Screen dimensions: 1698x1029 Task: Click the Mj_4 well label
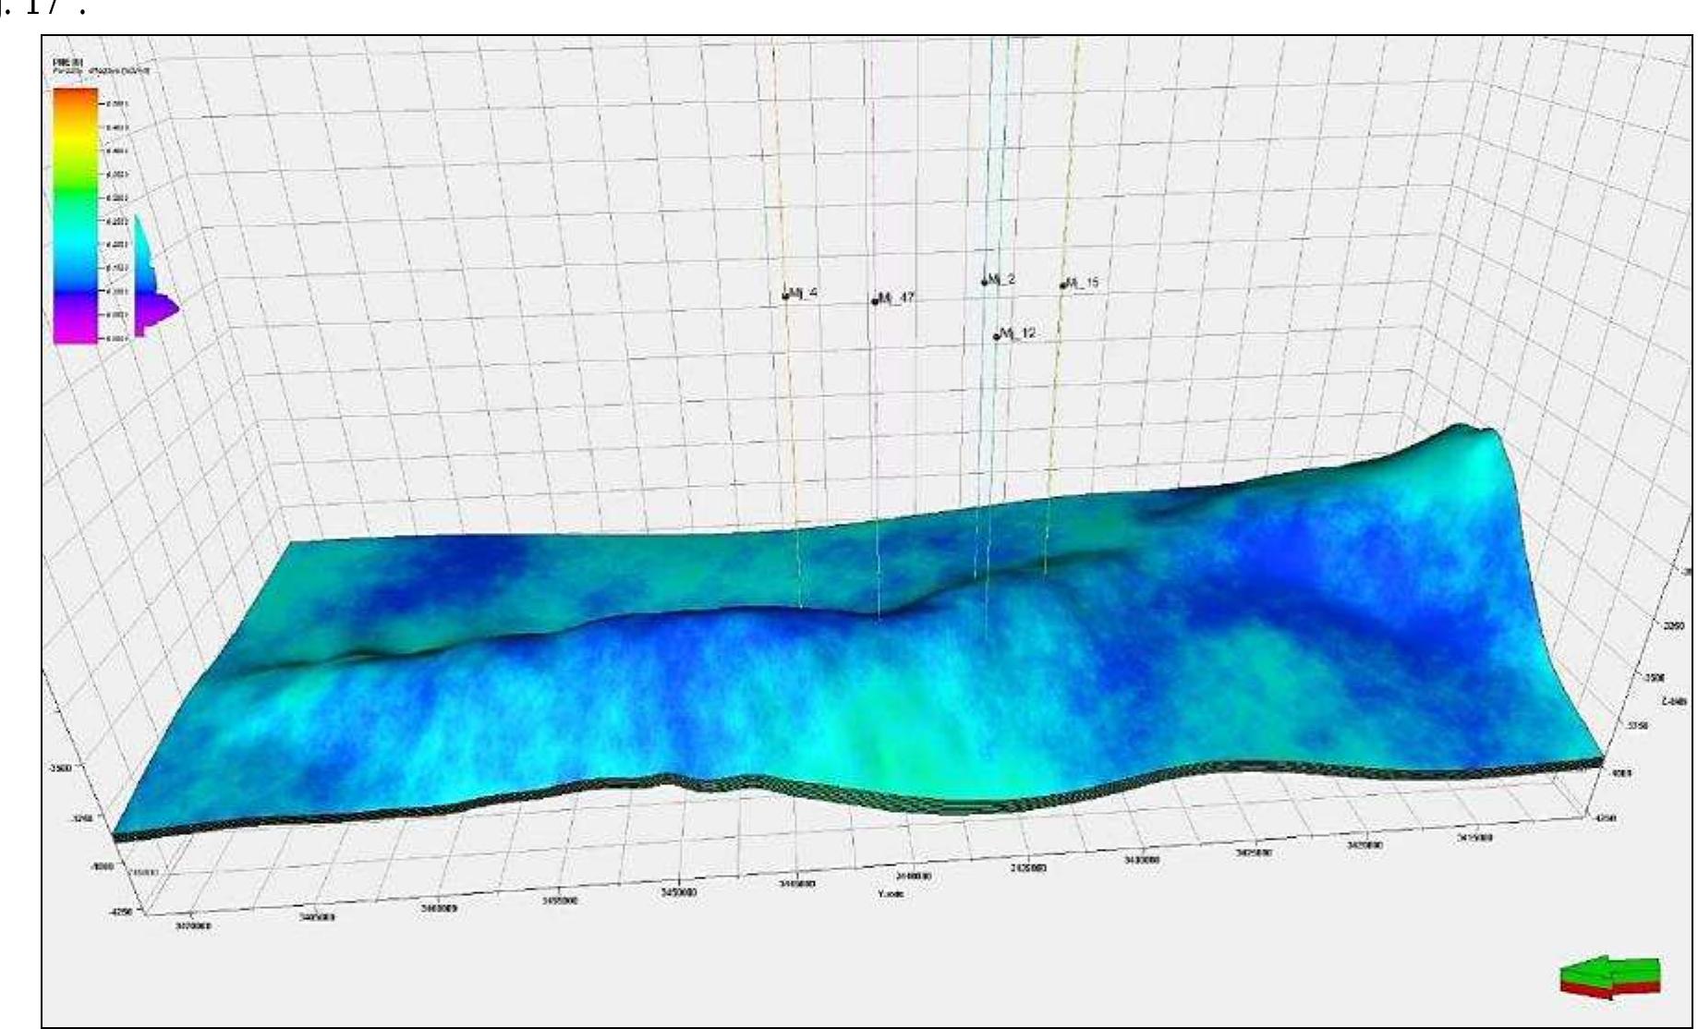click(803, 294)
